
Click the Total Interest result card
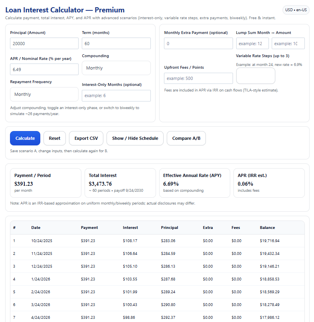[x=120, y=183]
